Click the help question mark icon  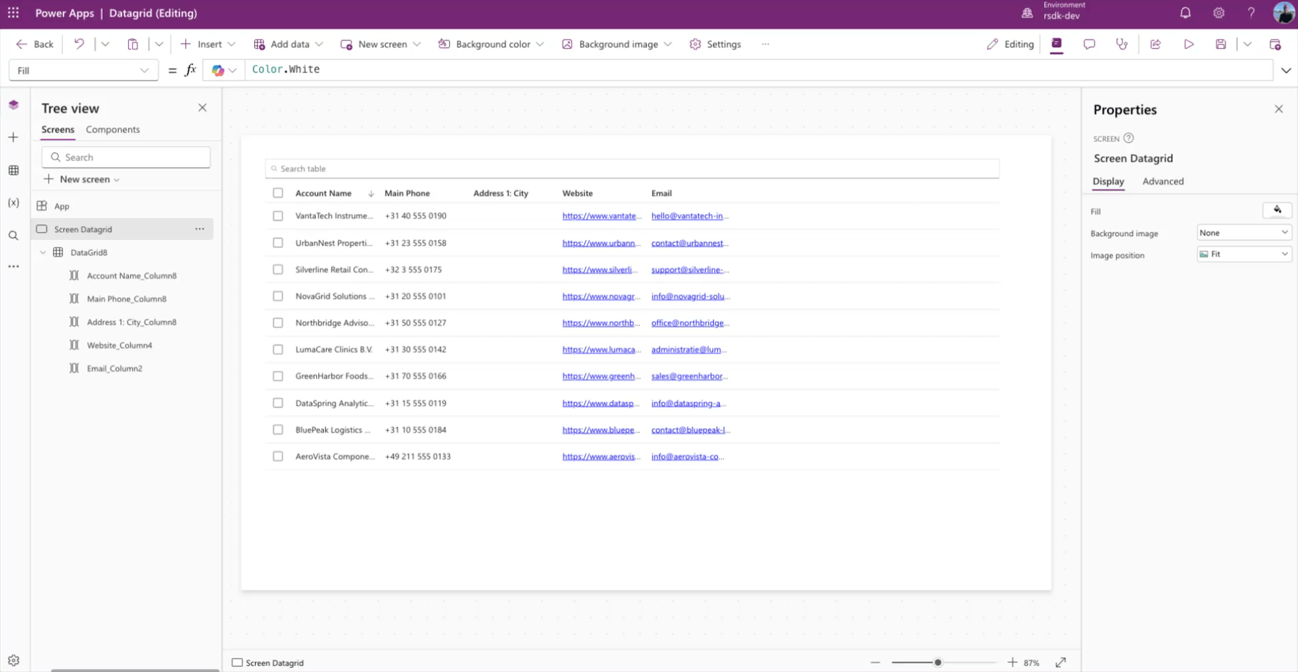[x=1251, y=13]
